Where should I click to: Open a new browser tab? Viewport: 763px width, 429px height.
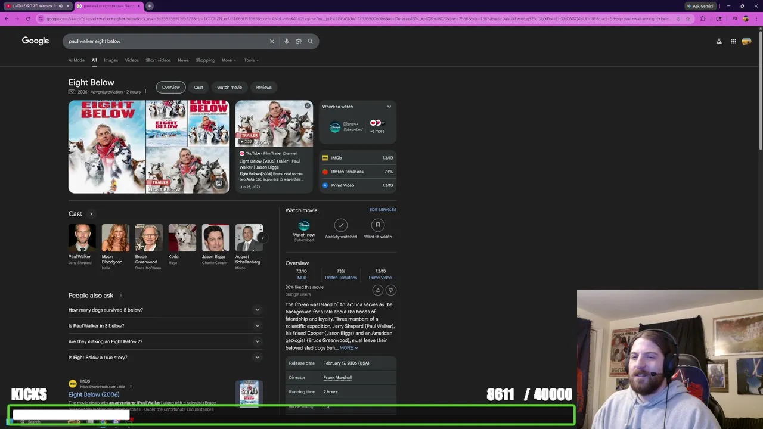point(150,6)
